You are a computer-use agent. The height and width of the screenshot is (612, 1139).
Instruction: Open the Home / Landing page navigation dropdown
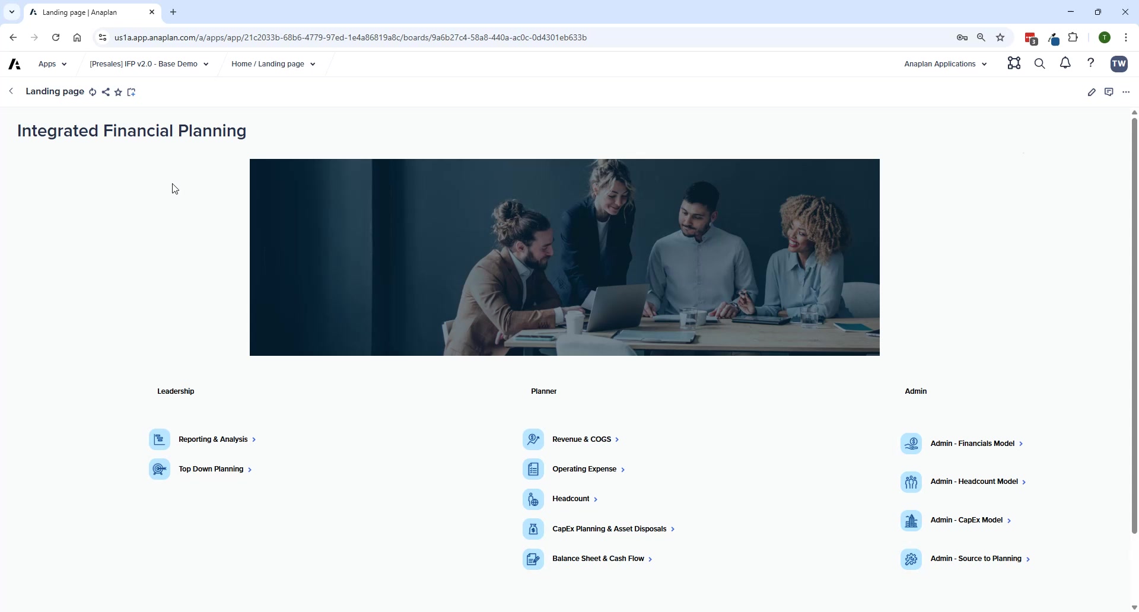click(272, 64)
